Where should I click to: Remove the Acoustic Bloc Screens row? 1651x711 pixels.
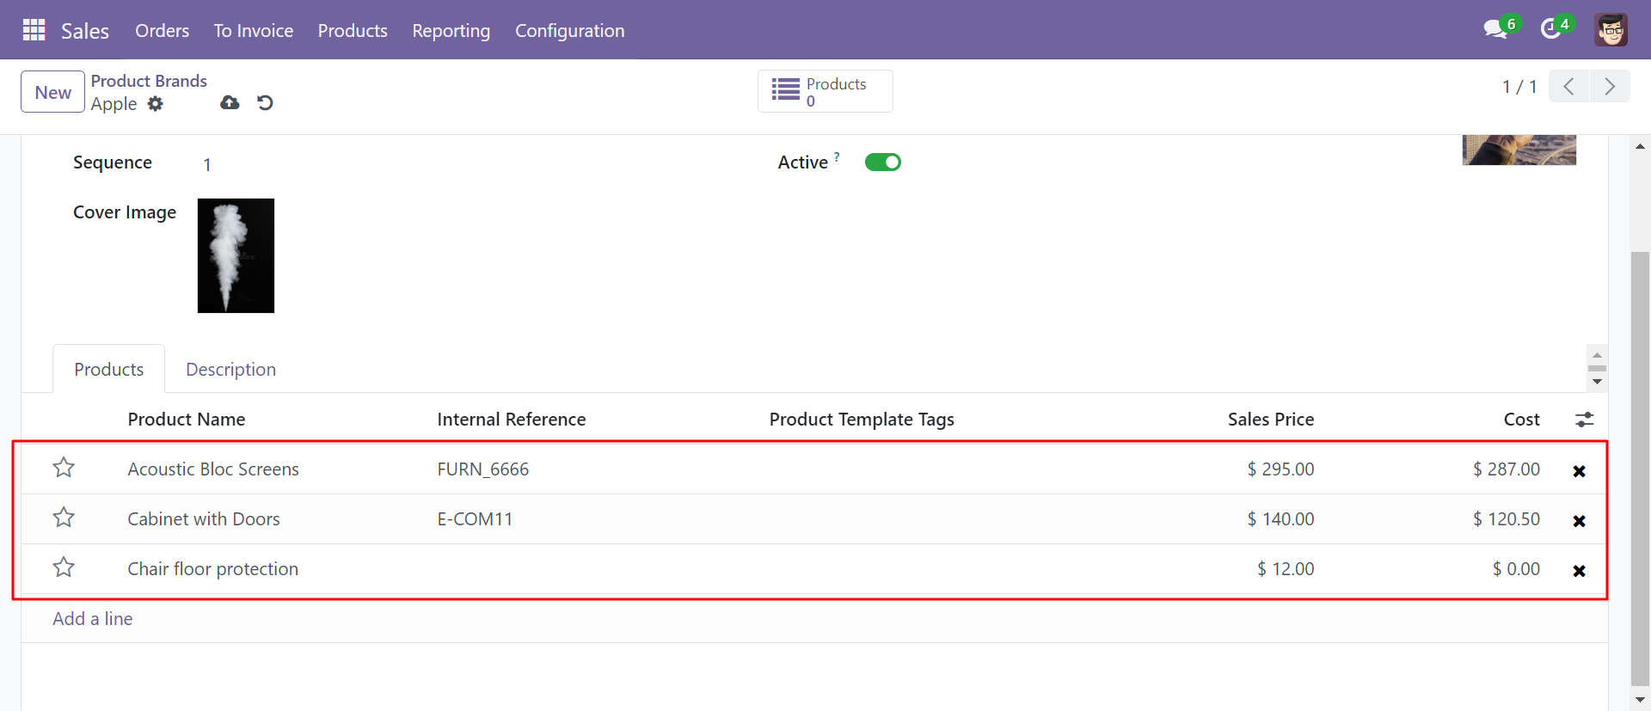1579,471
